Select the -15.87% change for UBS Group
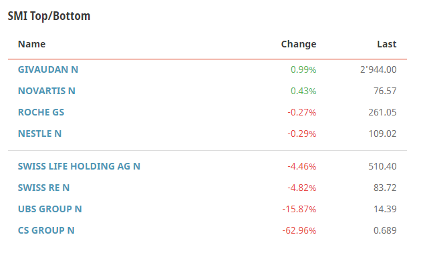Screen dimensions: 425x253 pos(299,210)
